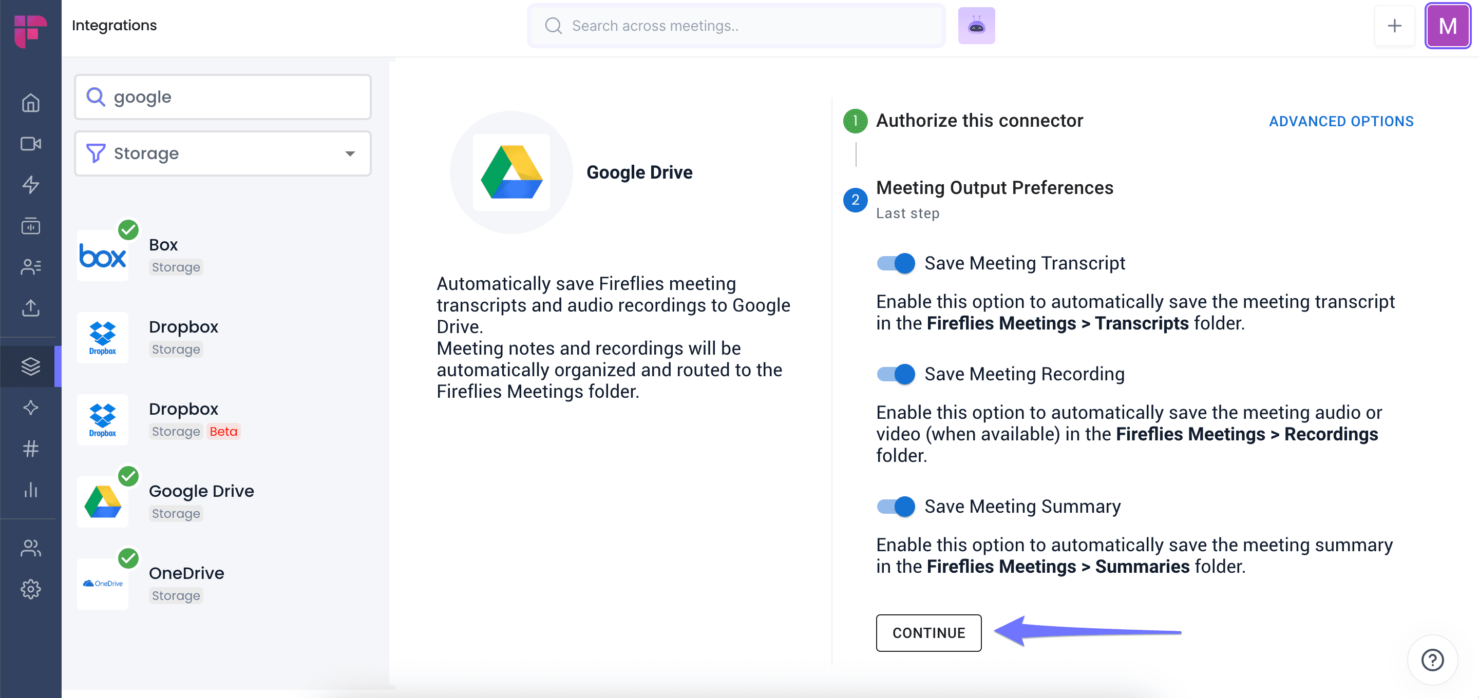The image size is (1479, 698).
Task: Click the Integrations page title
Action: coord(114,25)
